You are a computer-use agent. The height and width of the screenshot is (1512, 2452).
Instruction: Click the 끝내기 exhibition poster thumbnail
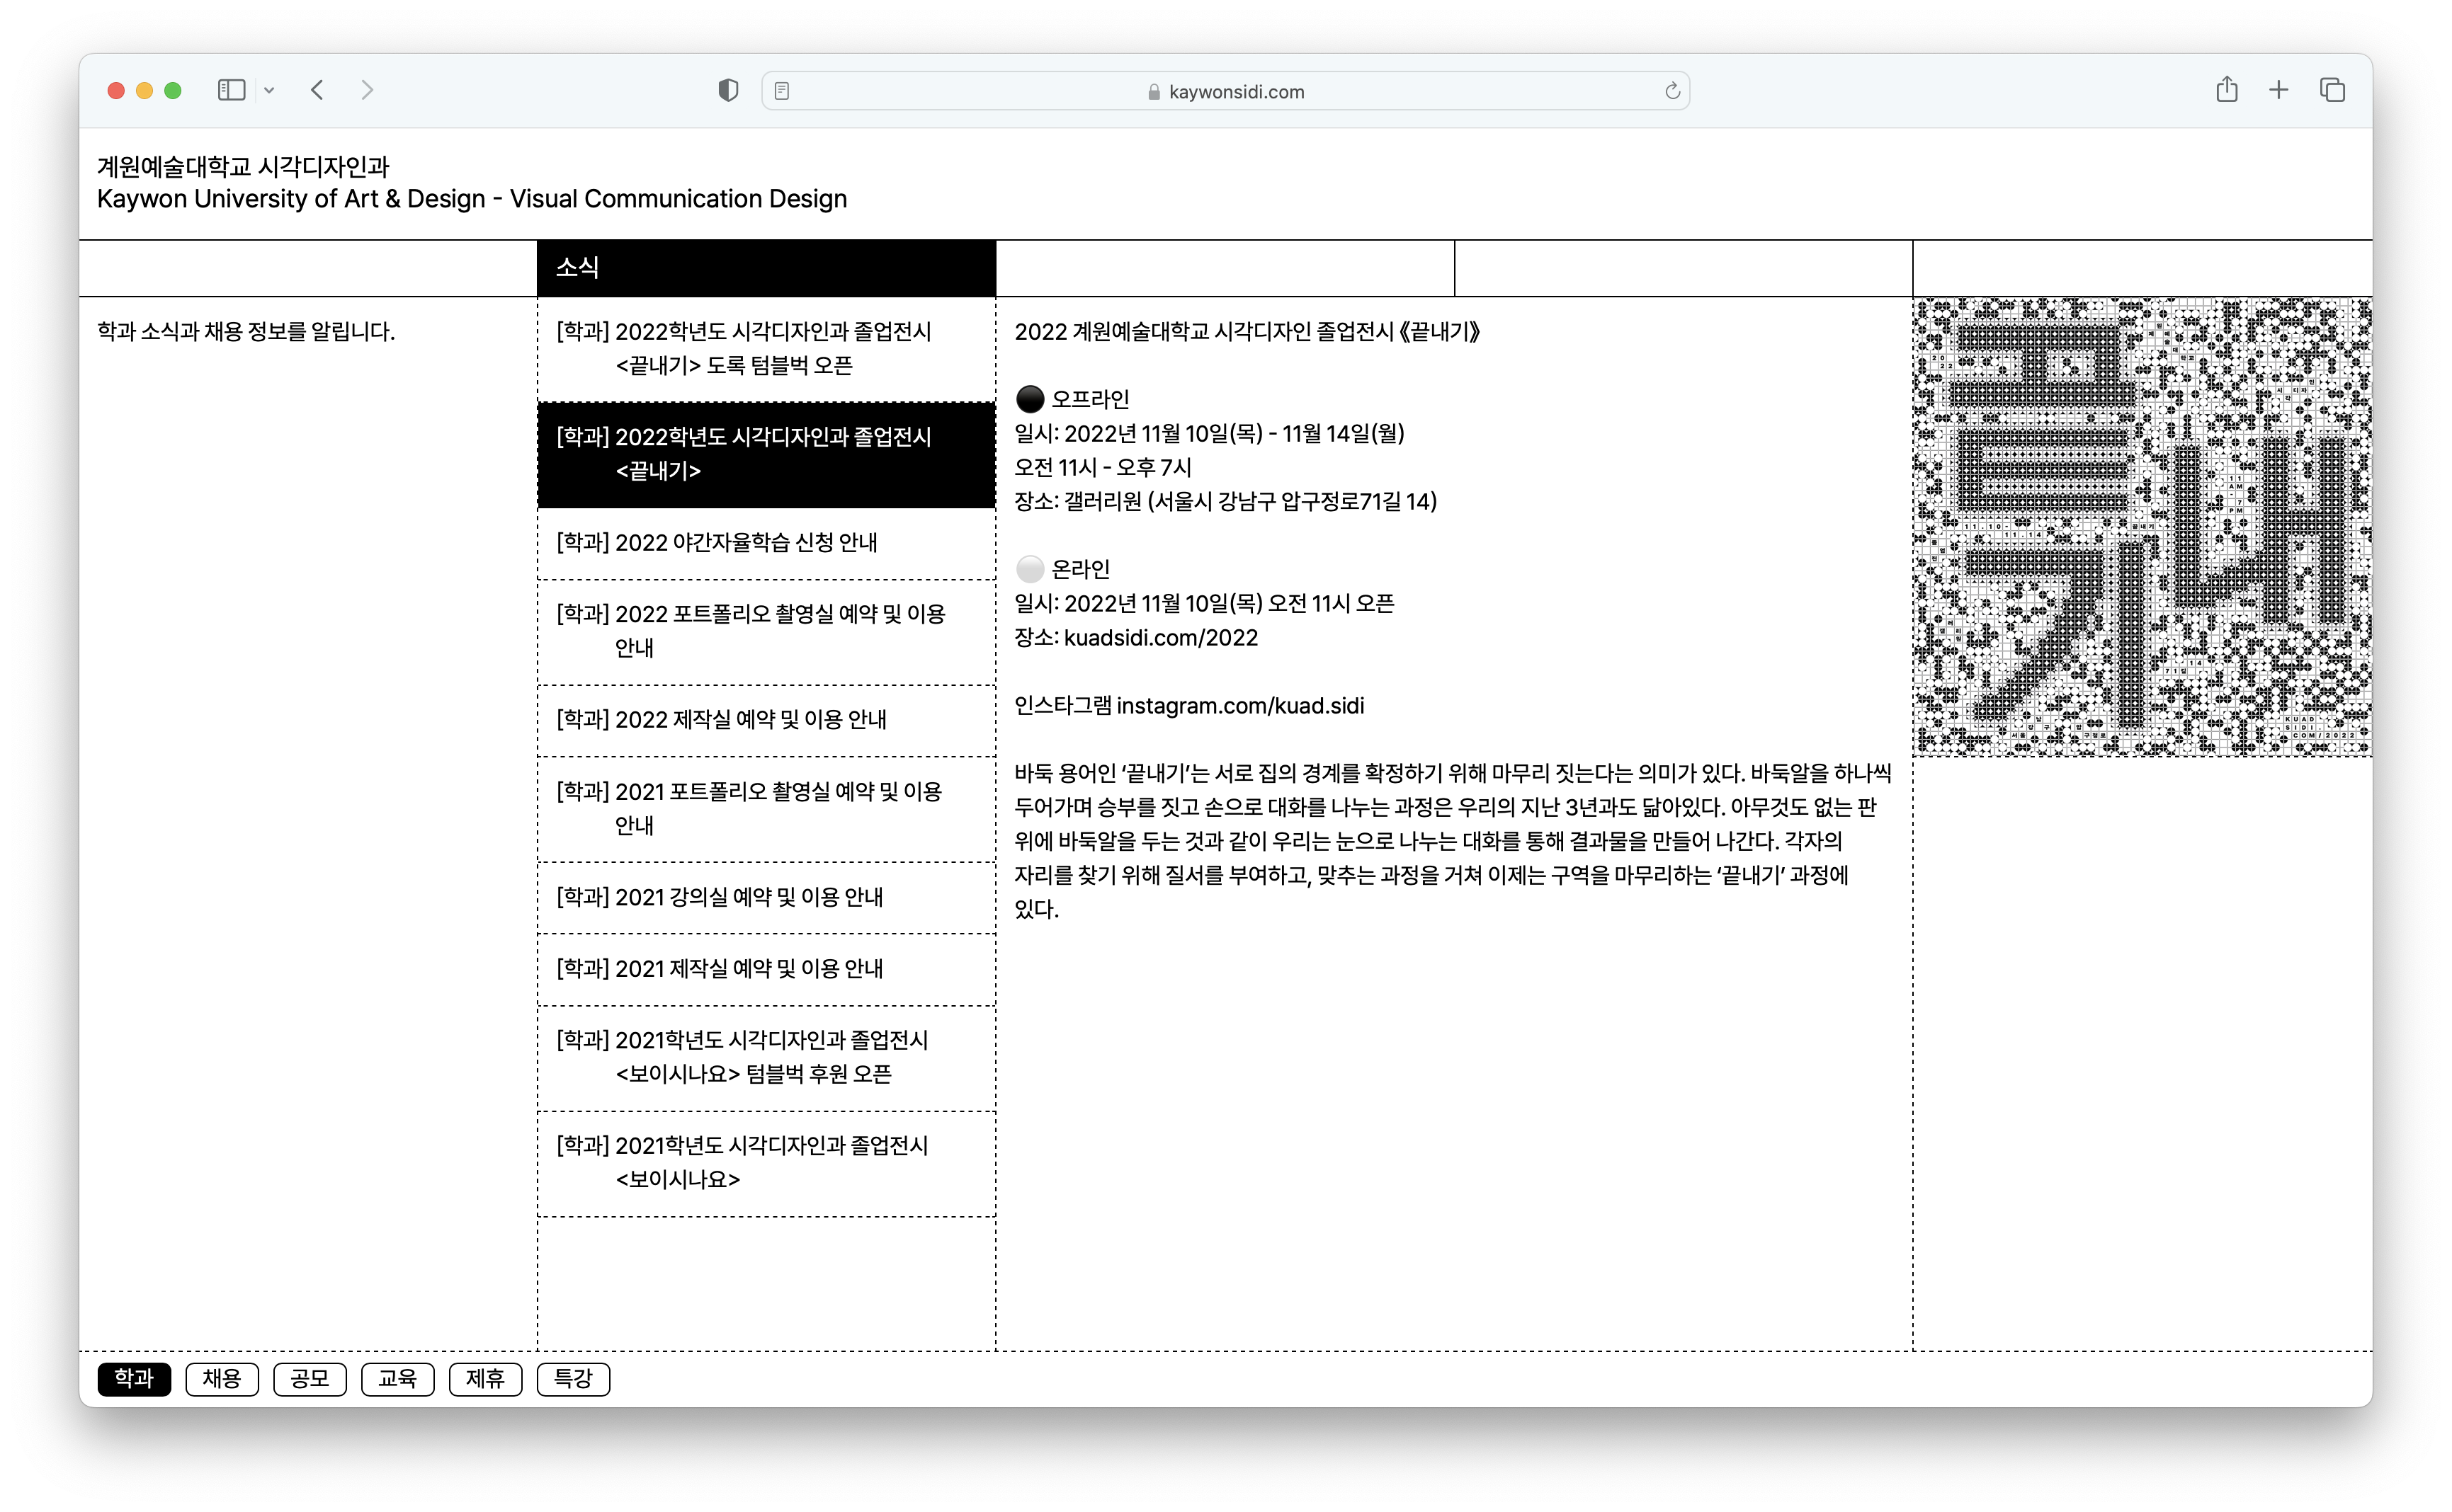(x=2141, y=527)
